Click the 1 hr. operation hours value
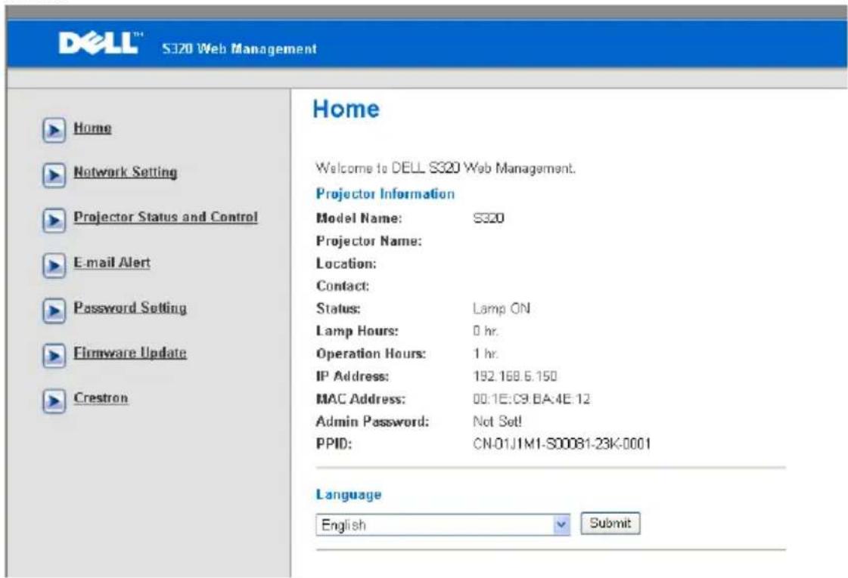This screenshot has width=848, height=578. click(x=486, y=354)
